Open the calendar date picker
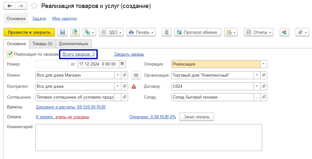 [x=122, y=64]
